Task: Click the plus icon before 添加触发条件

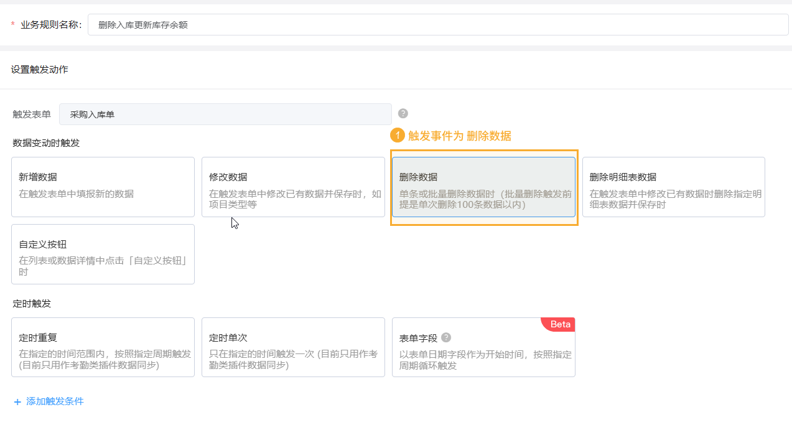Action: click(x=17, y=402)
